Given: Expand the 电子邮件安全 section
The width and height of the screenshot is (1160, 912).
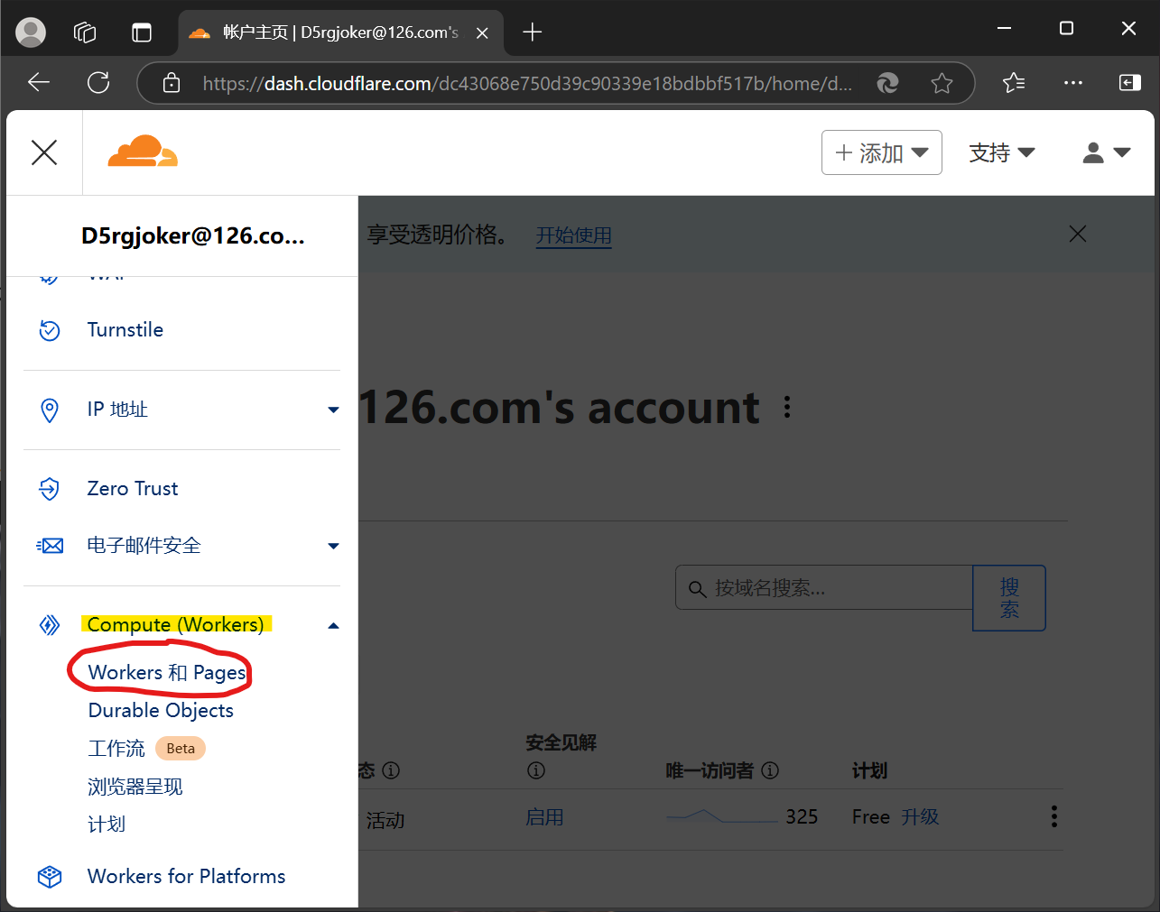Looking at the screenshot, I should tap(333, 546).
